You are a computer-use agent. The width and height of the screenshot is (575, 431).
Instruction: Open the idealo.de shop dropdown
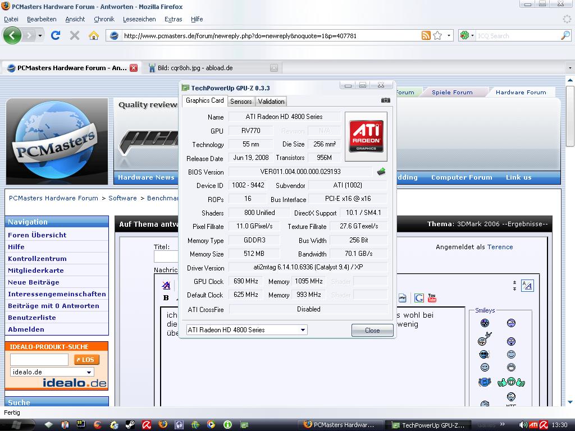tap(89, 372)
